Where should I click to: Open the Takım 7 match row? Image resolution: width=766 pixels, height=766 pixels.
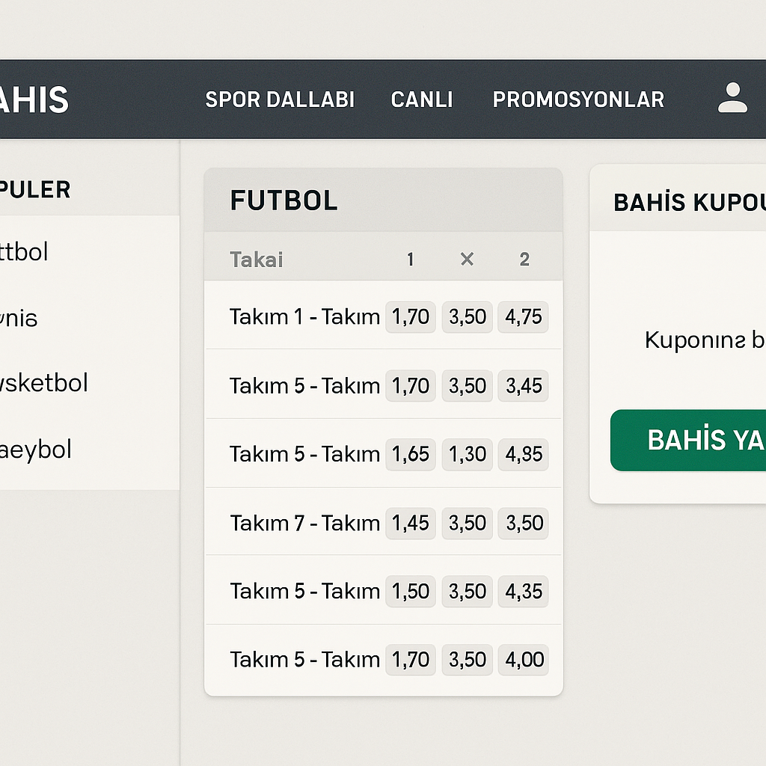[304, 523]
